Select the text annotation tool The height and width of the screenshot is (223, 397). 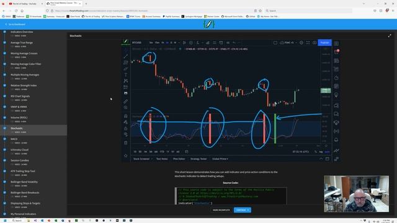coord(126,74)
